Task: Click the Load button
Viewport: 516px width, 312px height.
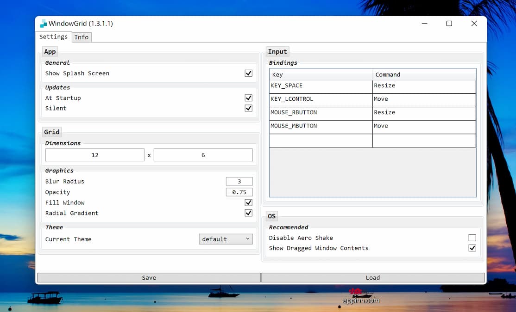Action: 373,277
